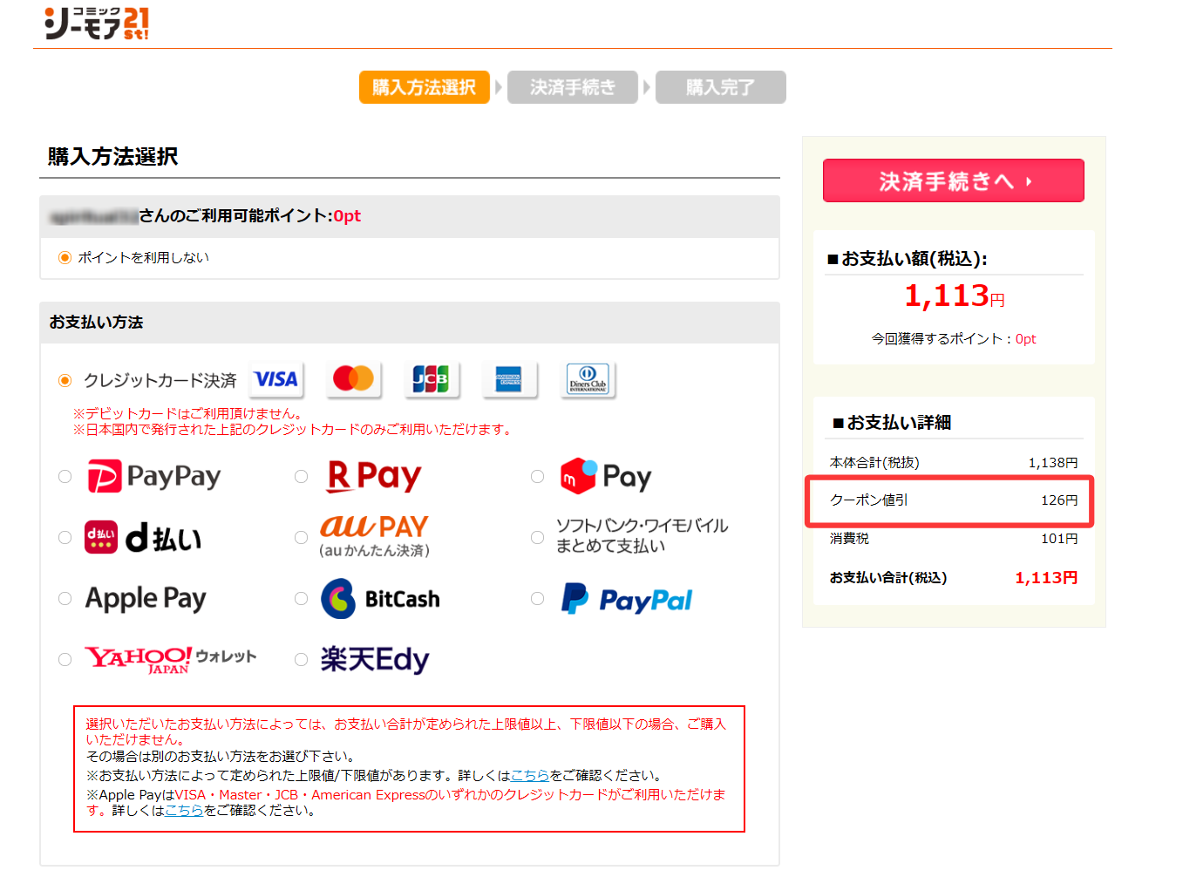Click the ポイントを利用しない label text

click(x=144, y=258)
